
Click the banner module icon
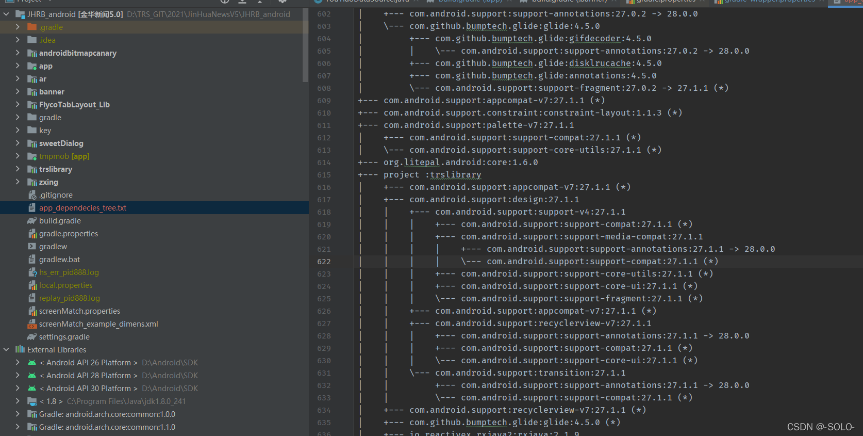[x=32, y=91]
